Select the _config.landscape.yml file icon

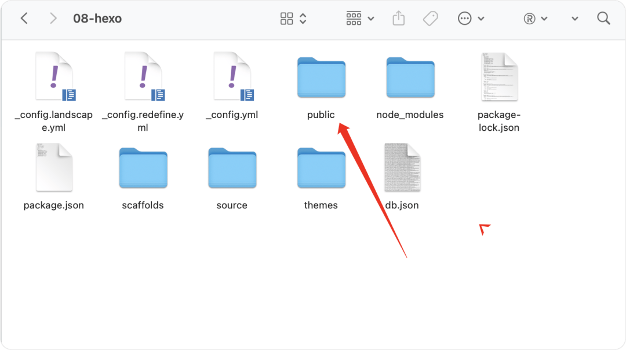tap(55, 76)
